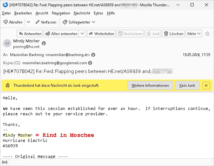Click CC address maximilian.baehring@googlemail.com

tap(55, 63)
